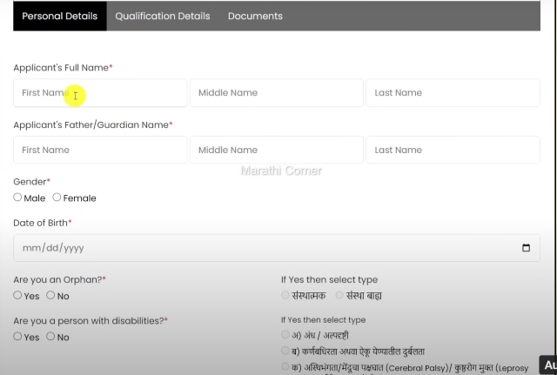557x375 pixels.
Task: Open the Personal Details tab
Action: click(x=60, y=16)
